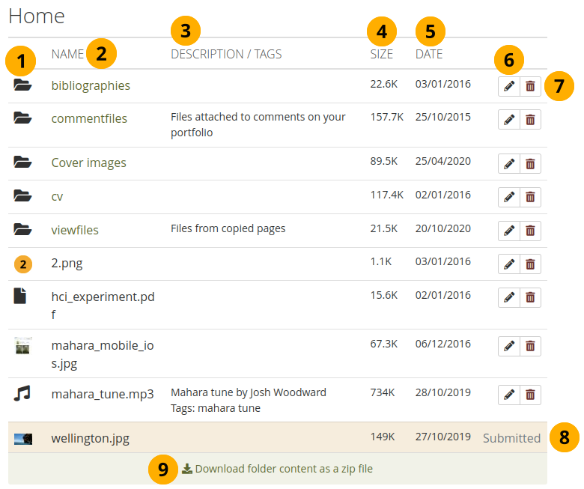The width and height of the screenshot is (584, 489).
Task: Edit the viewfiles folder details
Action: point(509,231)
